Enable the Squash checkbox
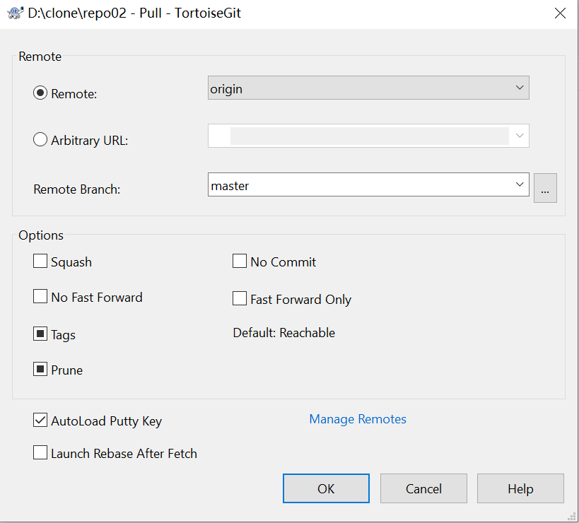Screen dimensions: 579x523 [x=40, y=261]
